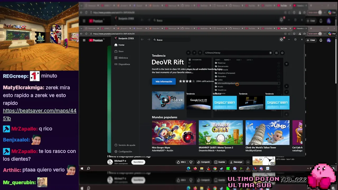This screenshot has width=338, height=190.
Task: Click the YouTube Premium logo
Action: point(96,40)
